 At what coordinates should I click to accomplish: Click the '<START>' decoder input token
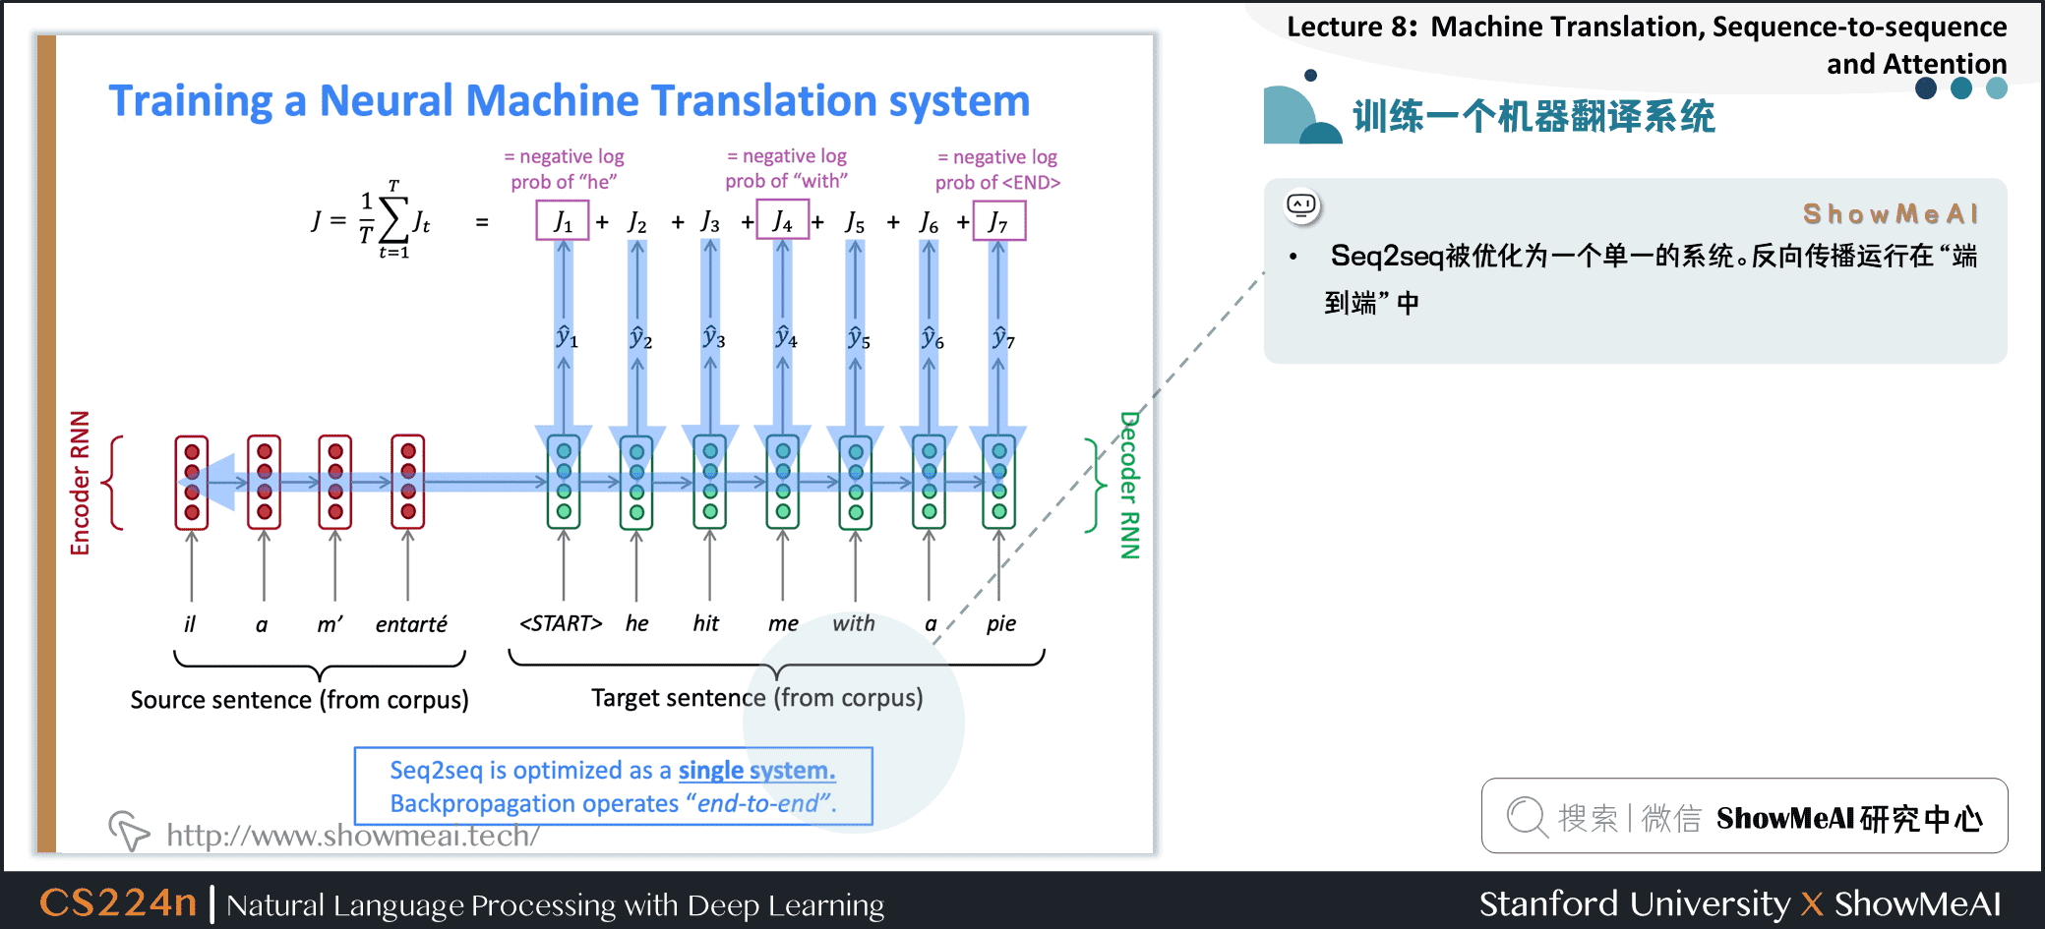pos(561,623)
